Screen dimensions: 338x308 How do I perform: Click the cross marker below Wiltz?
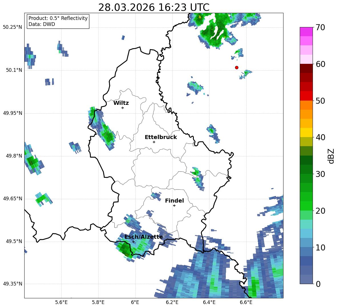[123, 108]
